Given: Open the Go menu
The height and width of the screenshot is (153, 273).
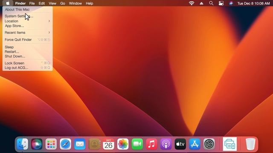Looking at the screenshot, I should 63,3.
